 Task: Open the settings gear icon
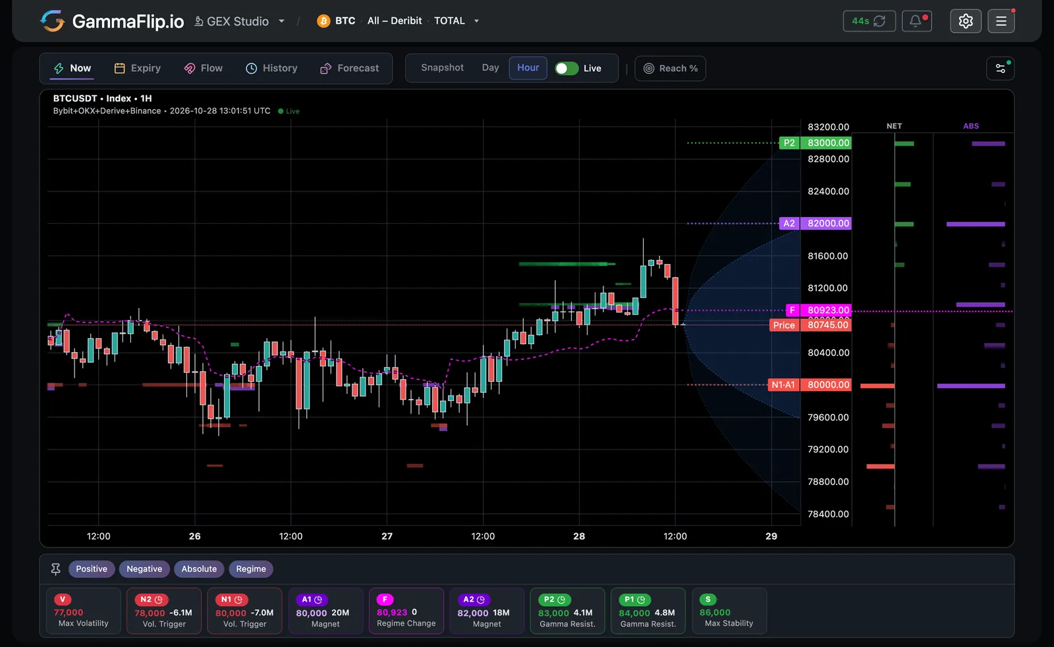[x=966, y=21]
